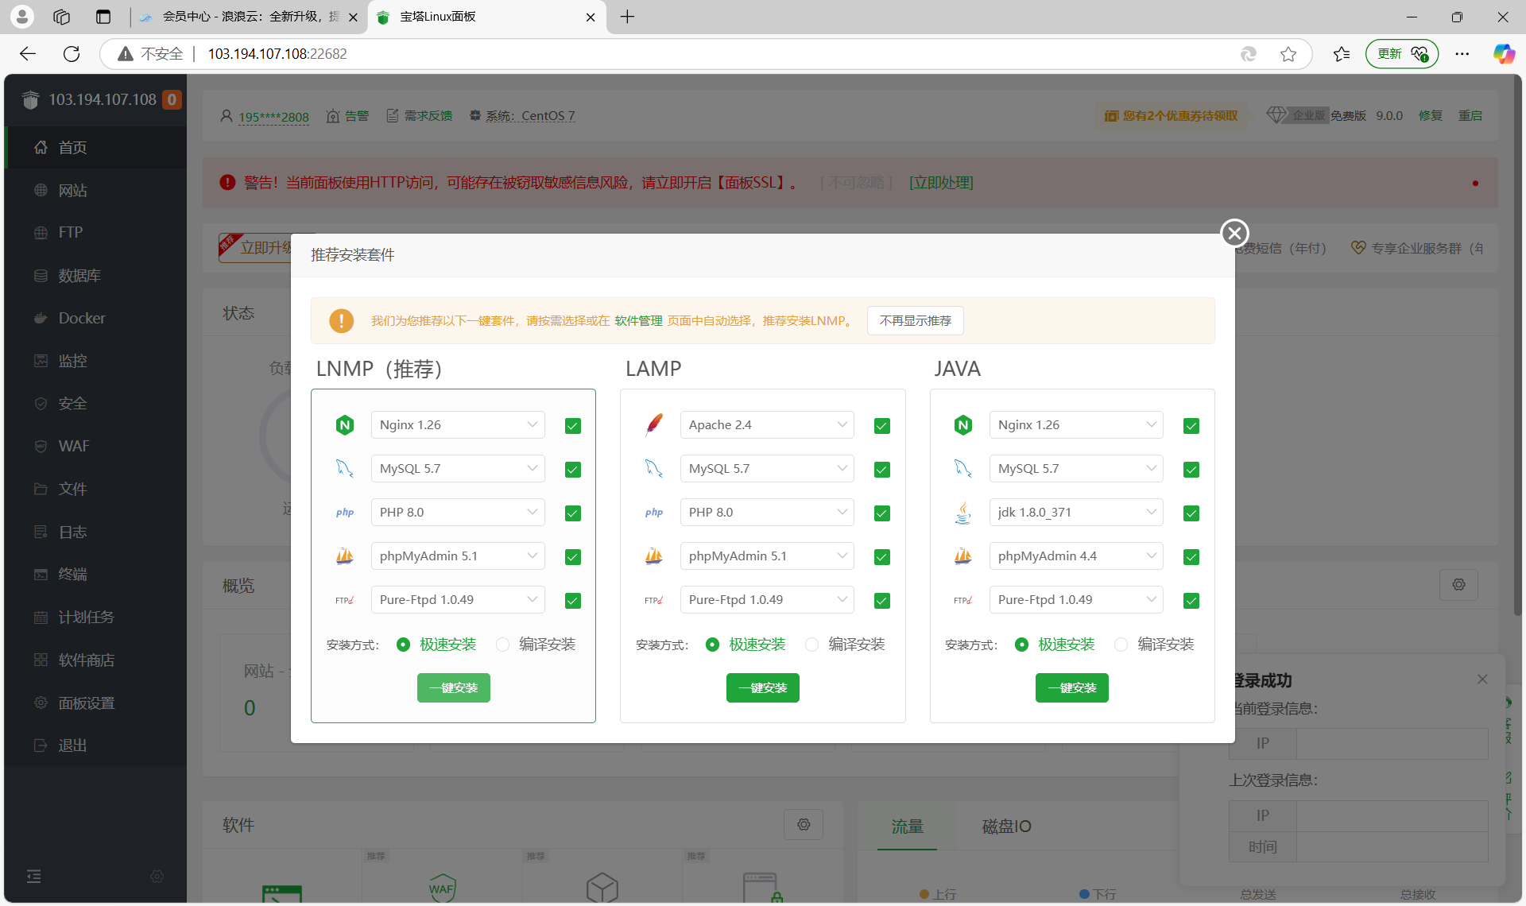Image resolution: width=1526 pixels, height=906 pixels.
Task: Click the browser address bar URL
Action: [277, 54]
